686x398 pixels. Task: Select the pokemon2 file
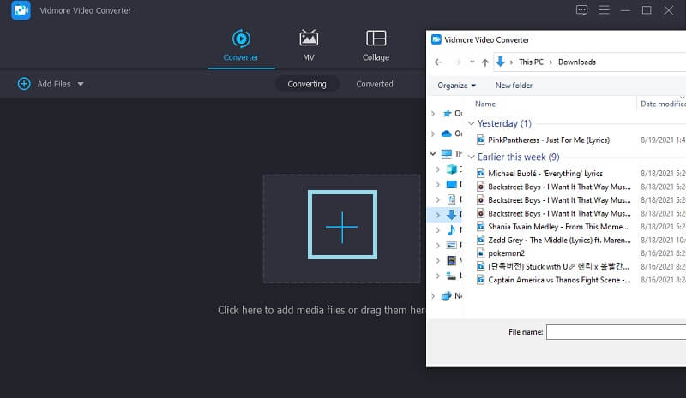(506, 253)
